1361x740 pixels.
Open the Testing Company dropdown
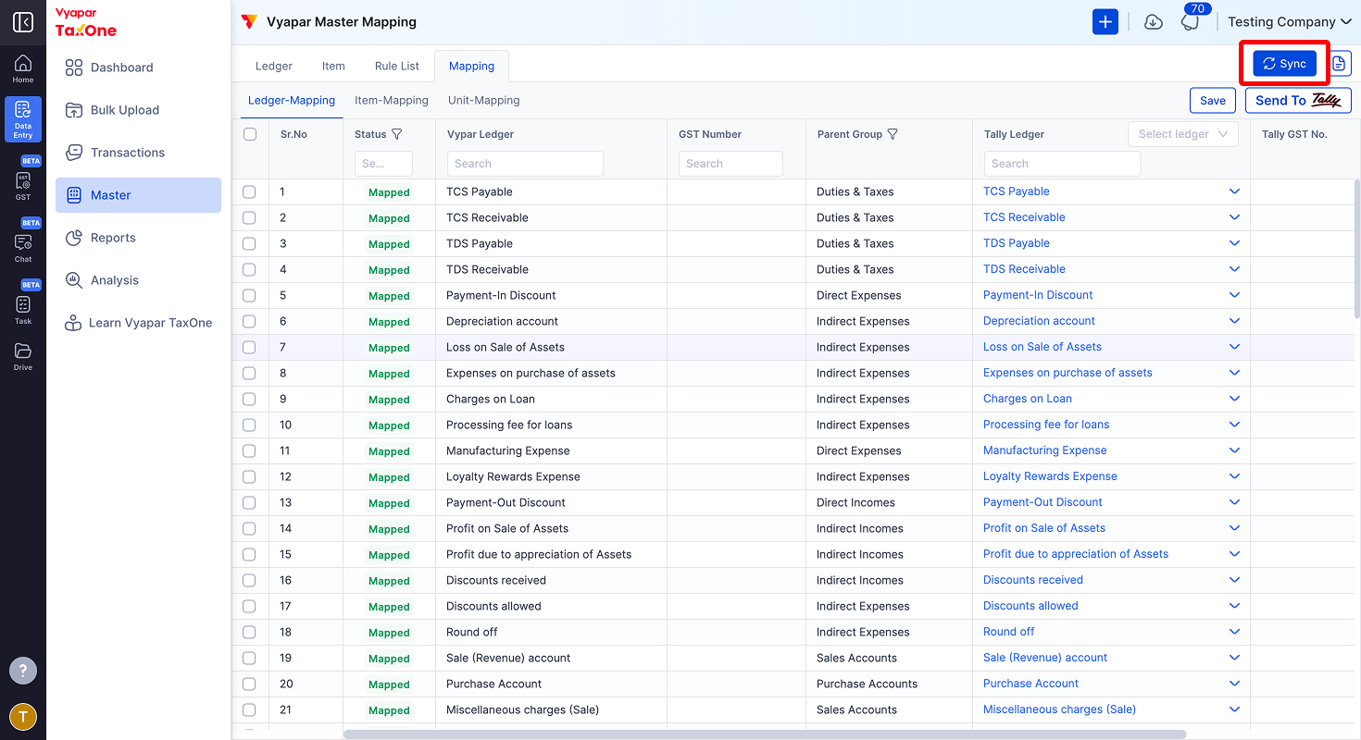click(1289, 22)
